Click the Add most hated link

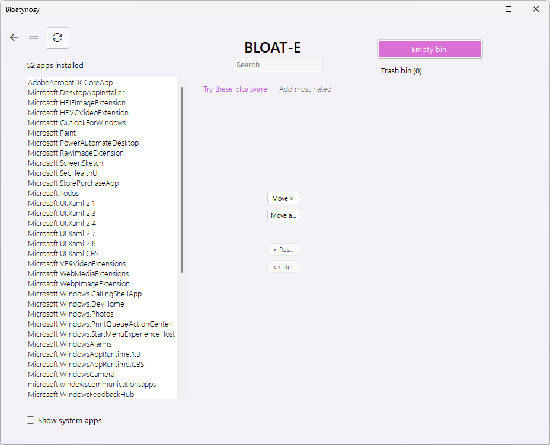coord(305,89)
